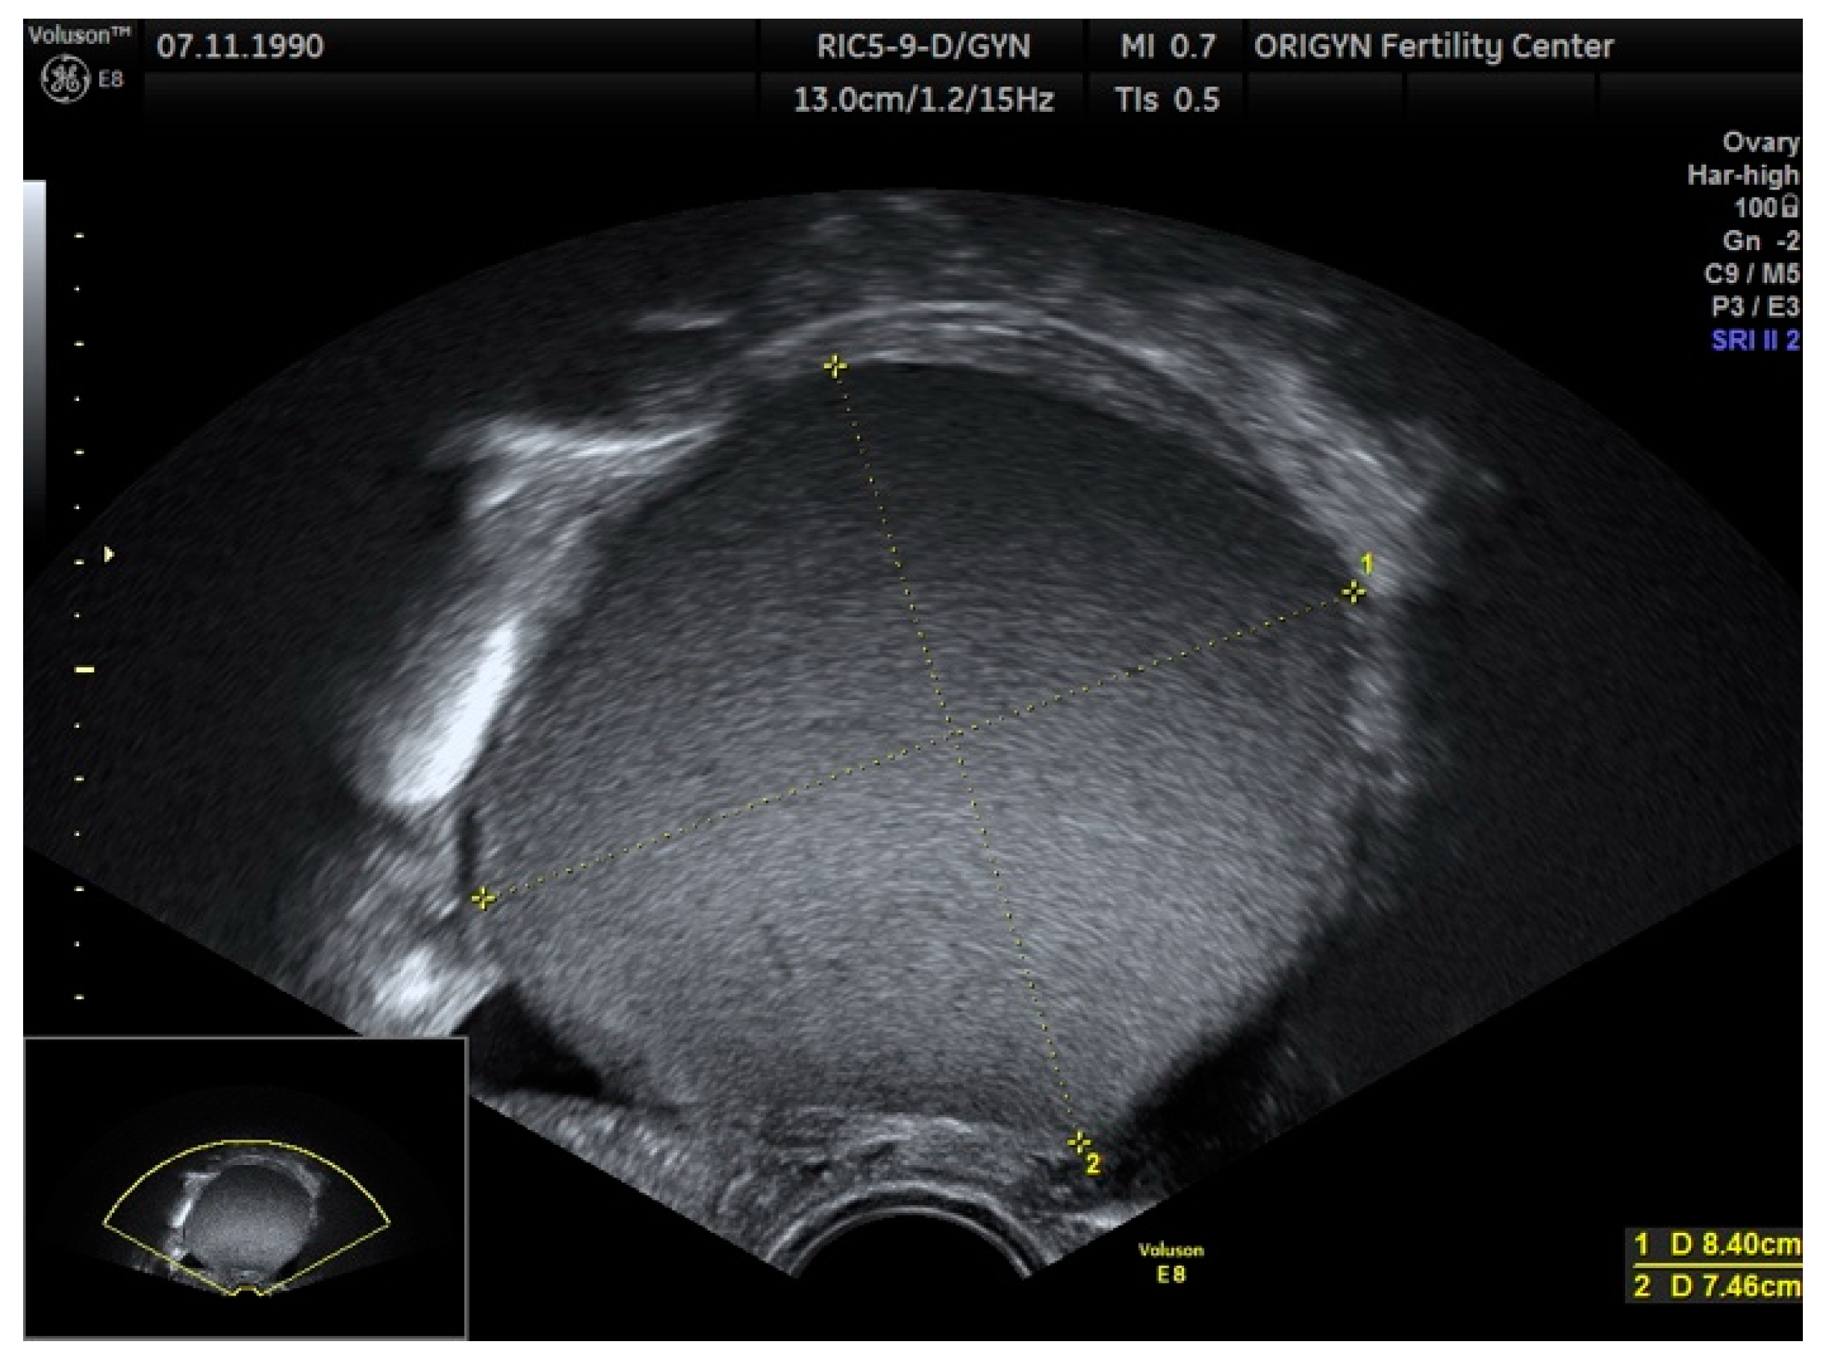Click the top caliper cross marker
The image size is (1826, 1368).
(x=835, y=366)
